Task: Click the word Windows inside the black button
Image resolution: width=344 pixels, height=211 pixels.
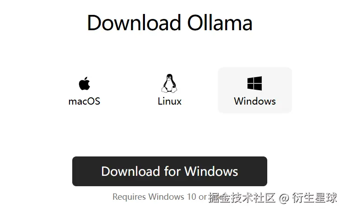Action: [x=211, y=171]
